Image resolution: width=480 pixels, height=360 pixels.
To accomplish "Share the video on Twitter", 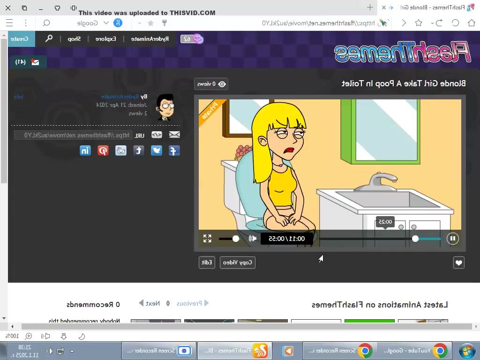I will click(x=157, y=150).
